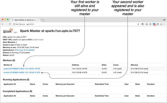
Task: Click the Spark Master at spark://un.oplo.io:7077 heading
Action: tap(50, 31)
